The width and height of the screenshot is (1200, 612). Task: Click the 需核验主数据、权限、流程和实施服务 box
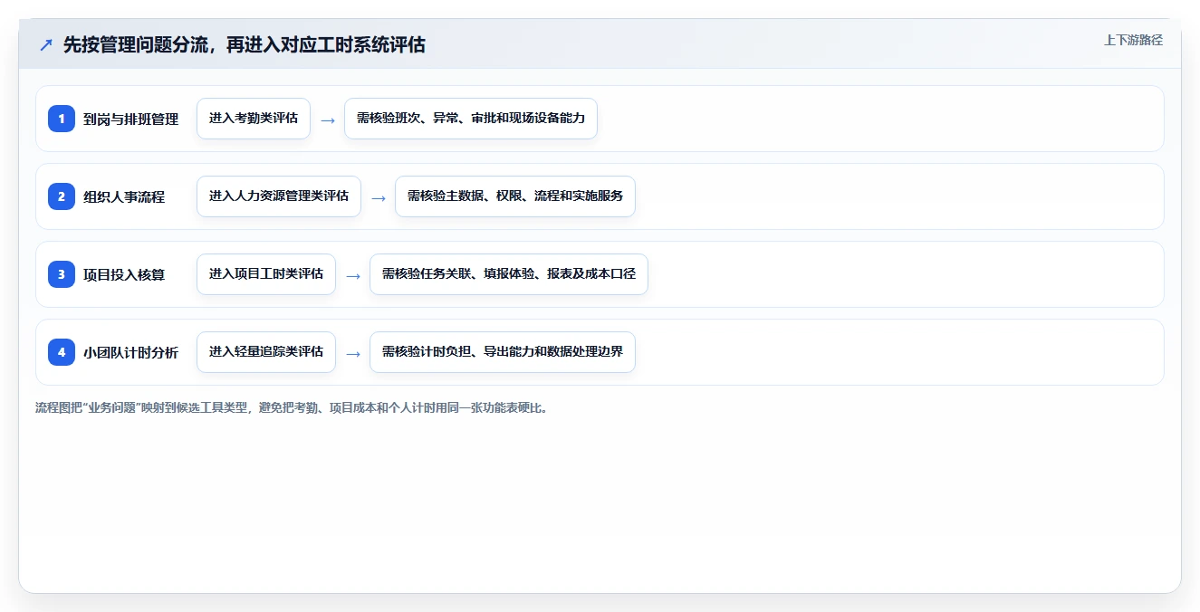pos(515,196)
